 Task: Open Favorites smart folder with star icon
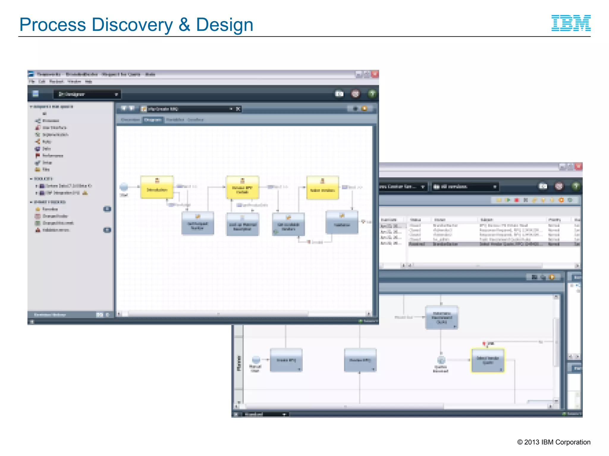[47, 209]
